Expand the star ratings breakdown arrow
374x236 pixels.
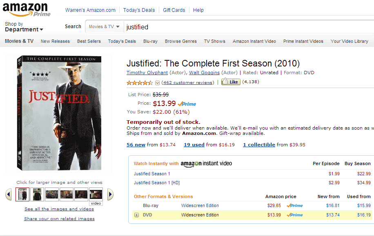point(157,83)
